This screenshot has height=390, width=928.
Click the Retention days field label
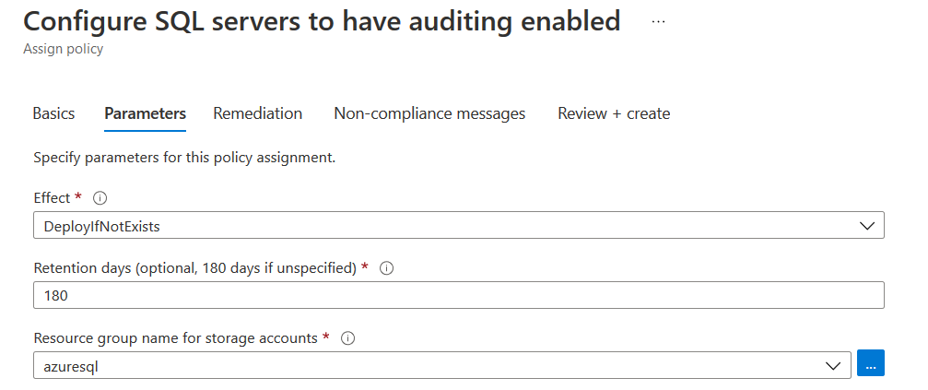pos(195,268)
